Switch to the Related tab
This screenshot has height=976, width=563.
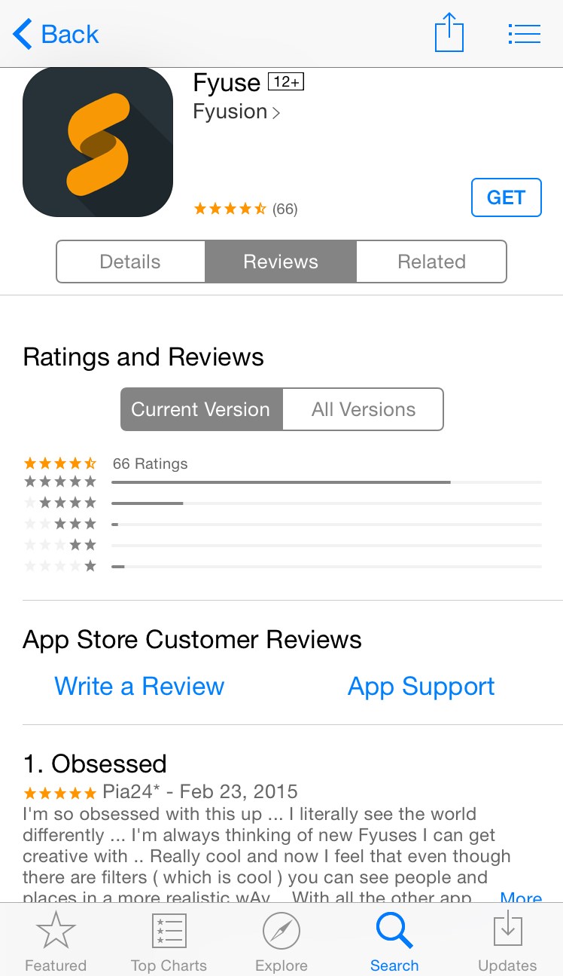click(431, 262)
